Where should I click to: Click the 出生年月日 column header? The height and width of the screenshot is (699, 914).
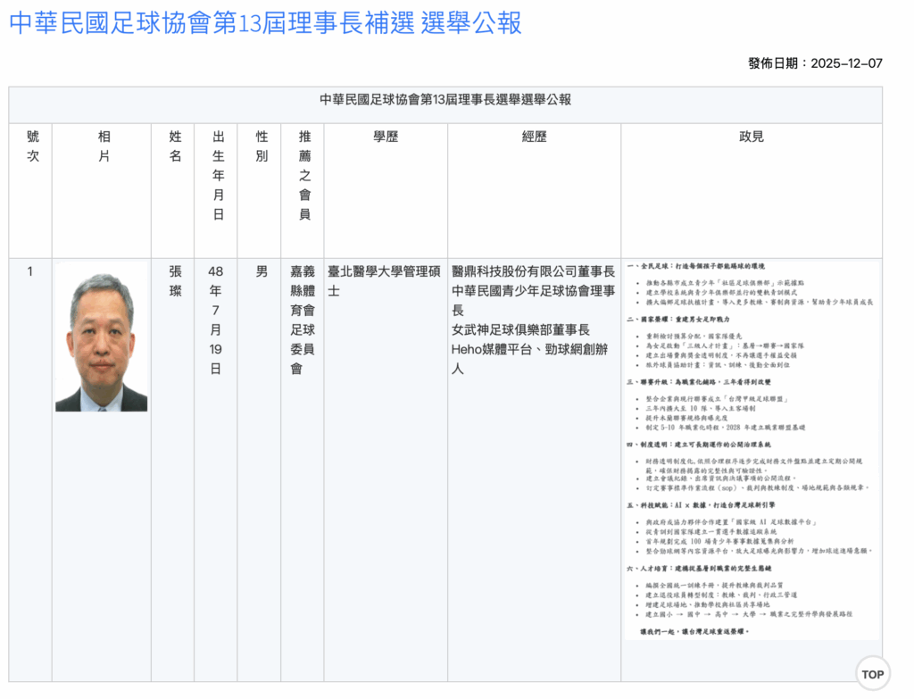coord(218,176)
